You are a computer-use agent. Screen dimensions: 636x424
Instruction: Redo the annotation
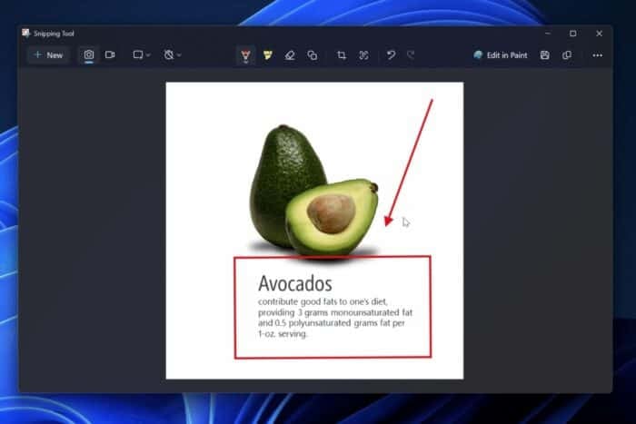[411, 55]
